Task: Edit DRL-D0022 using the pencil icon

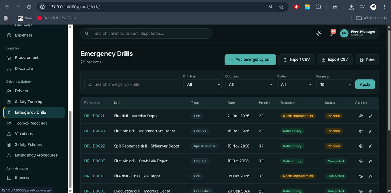Action: [370, 146]
